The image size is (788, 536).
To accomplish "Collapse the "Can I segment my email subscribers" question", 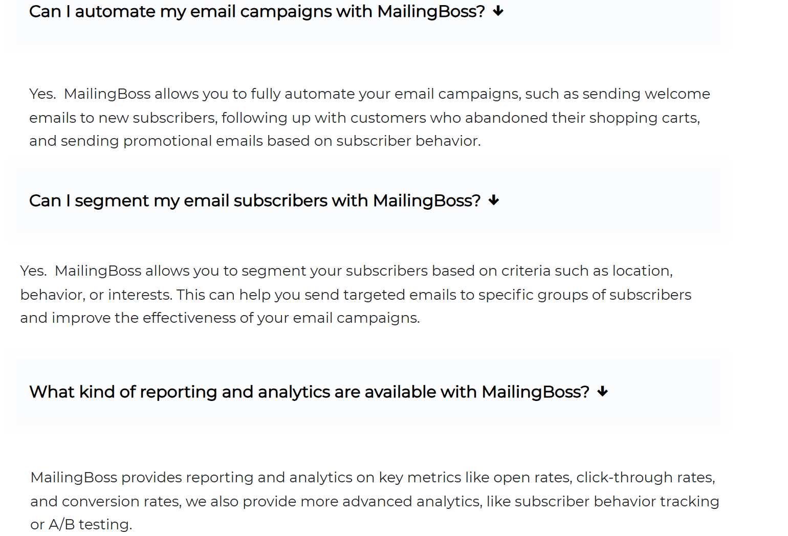I will tap(254, 200).
